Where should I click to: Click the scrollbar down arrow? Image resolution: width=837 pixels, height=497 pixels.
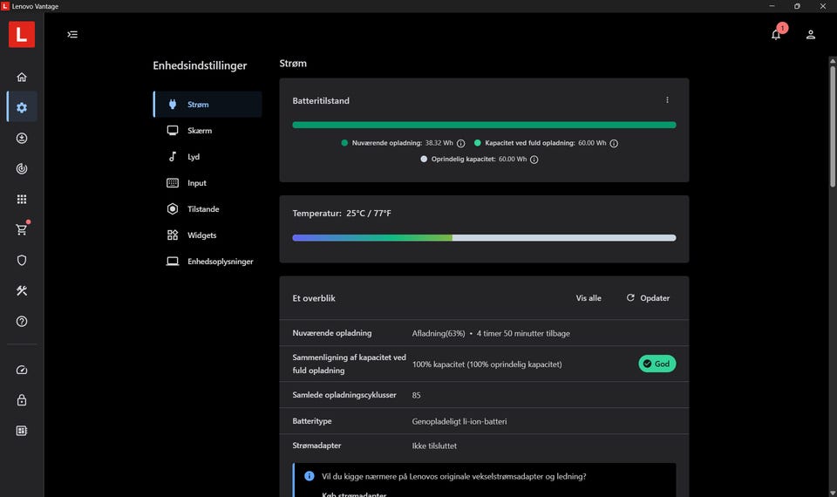click(x=832, y=493)
